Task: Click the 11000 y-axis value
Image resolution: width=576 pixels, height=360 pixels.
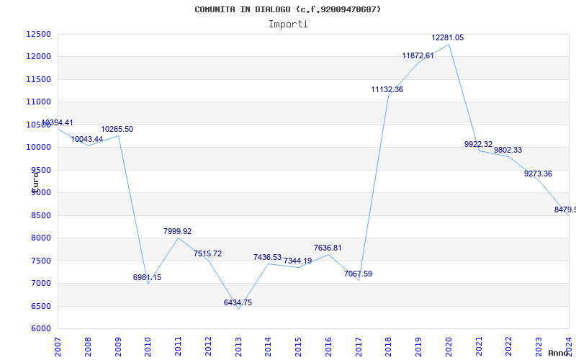Action: pos(39,102)
